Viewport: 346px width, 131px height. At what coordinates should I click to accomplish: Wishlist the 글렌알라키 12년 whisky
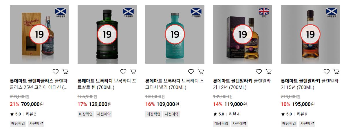[259, 71]
